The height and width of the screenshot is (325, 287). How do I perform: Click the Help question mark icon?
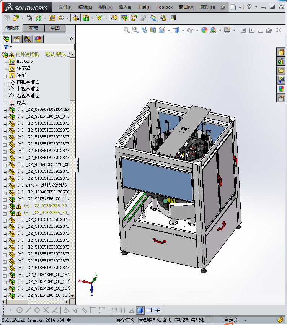point(249,7)
